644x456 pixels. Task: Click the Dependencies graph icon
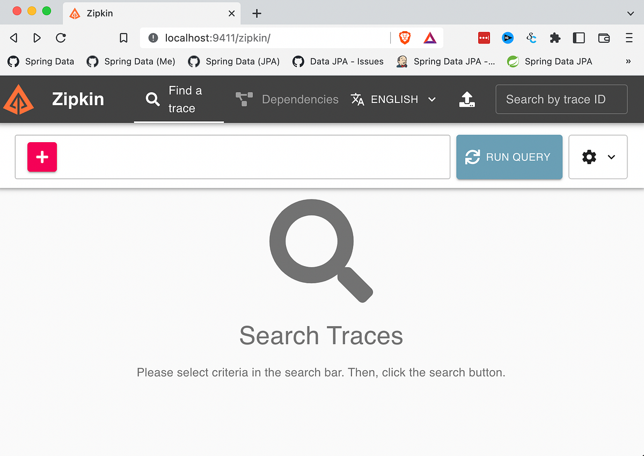coord(244,99)
